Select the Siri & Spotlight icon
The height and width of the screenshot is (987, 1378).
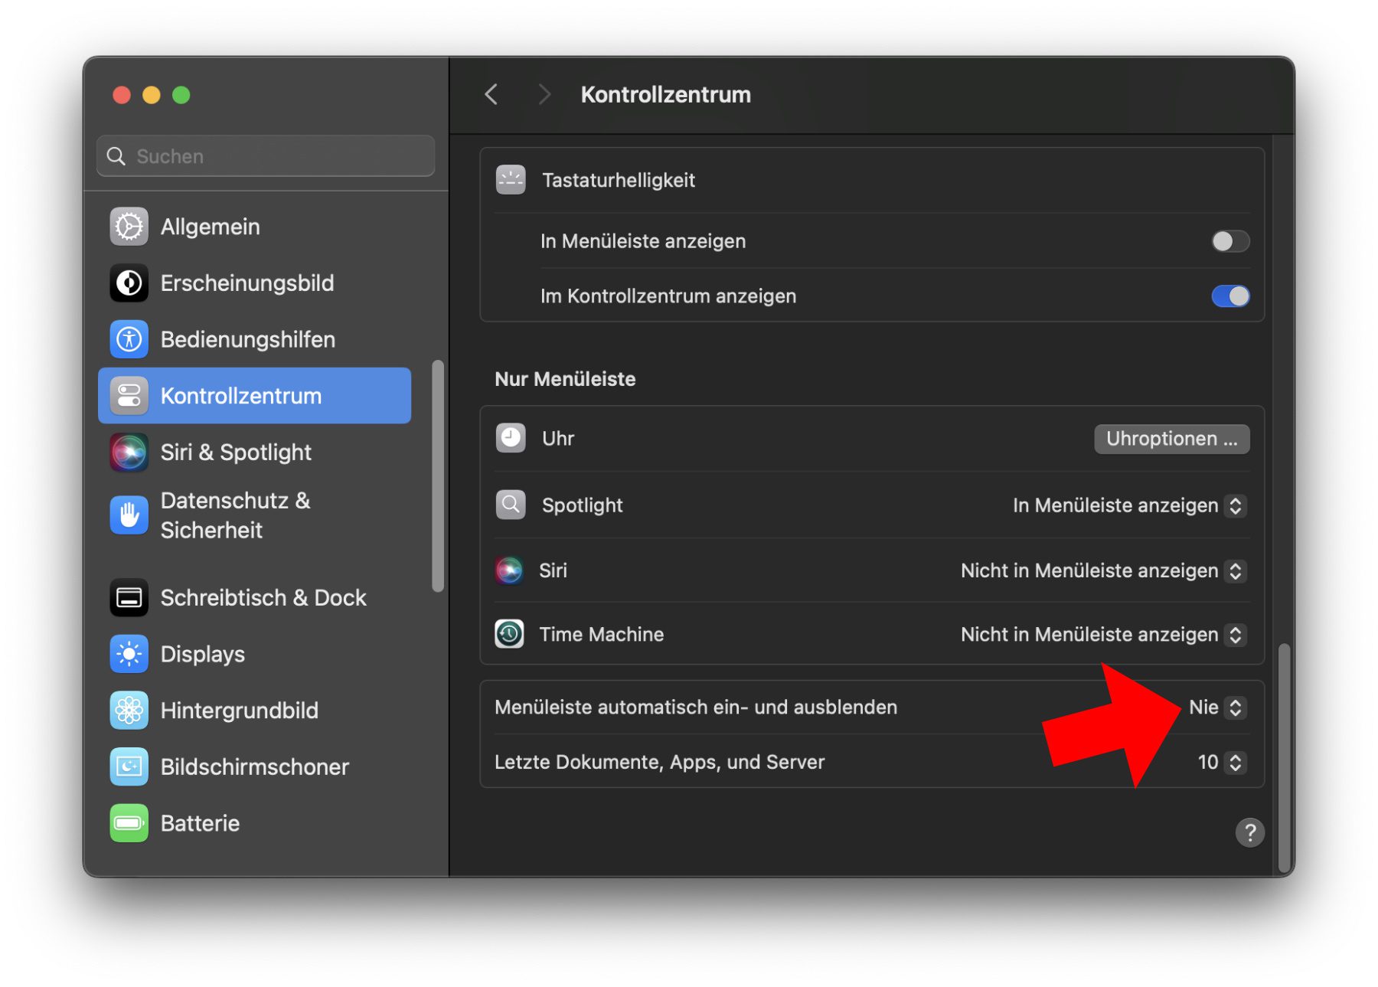(129, 453)
